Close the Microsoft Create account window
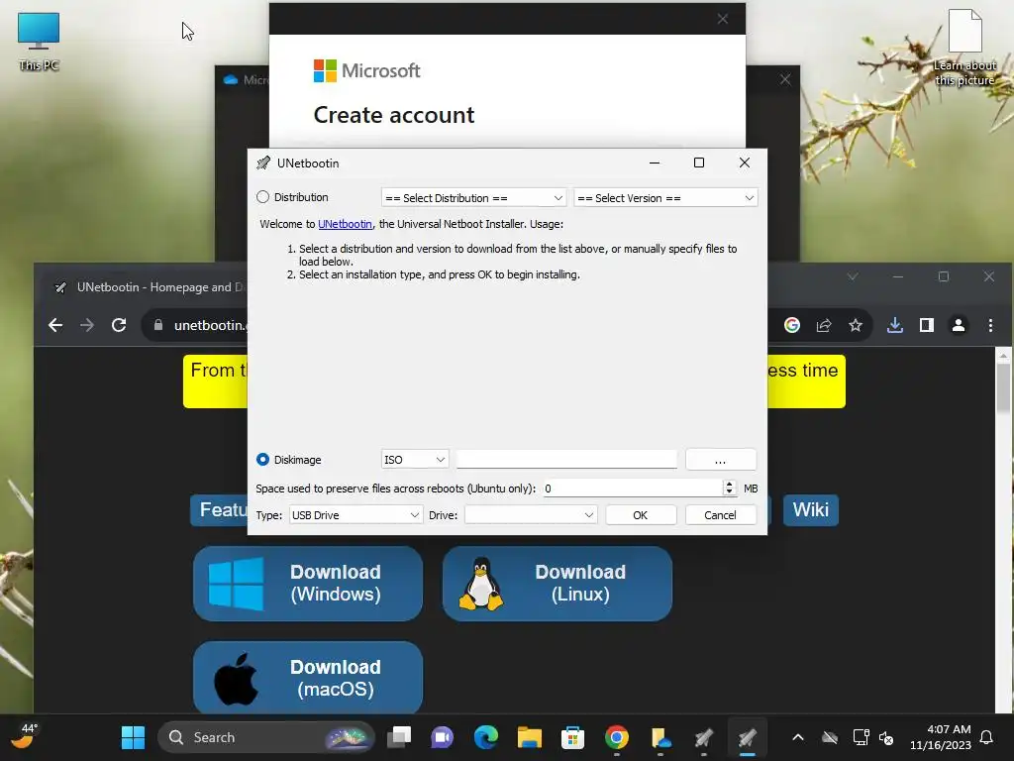The width and height of the screenshot is (1014, 761). tap(723, 19)
